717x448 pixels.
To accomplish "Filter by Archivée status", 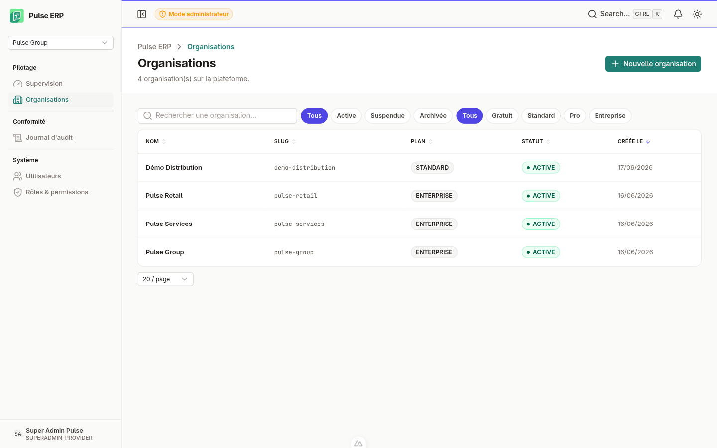I will point(433,116).
